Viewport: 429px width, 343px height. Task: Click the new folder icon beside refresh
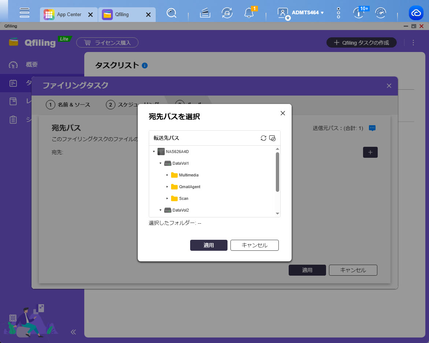272,138
